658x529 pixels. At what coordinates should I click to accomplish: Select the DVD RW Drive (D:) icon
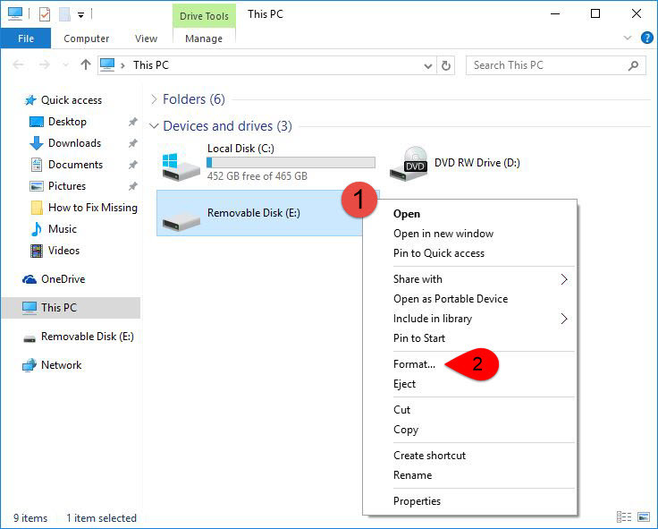409,164
